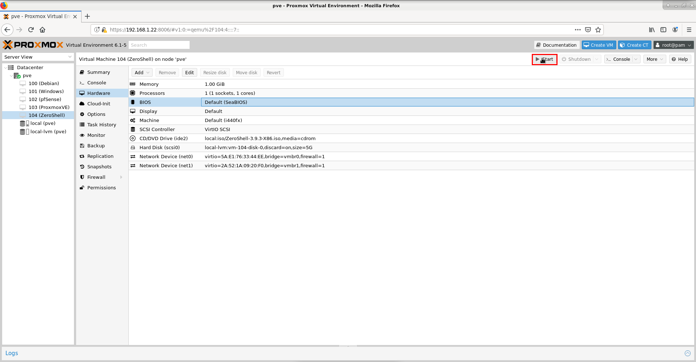Viewport: 696px width, 362px height.
Task: Click the Edit hardware button
Action: point(189,72)
